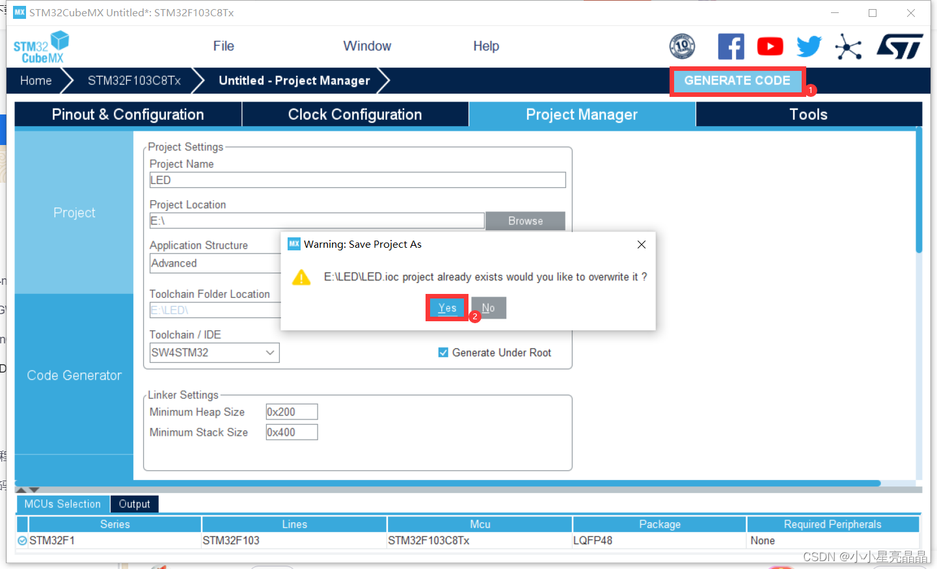Select the Code Generator side section
Image resolution: width=937 pixels, height=569 pixels.
click(74, 375)
